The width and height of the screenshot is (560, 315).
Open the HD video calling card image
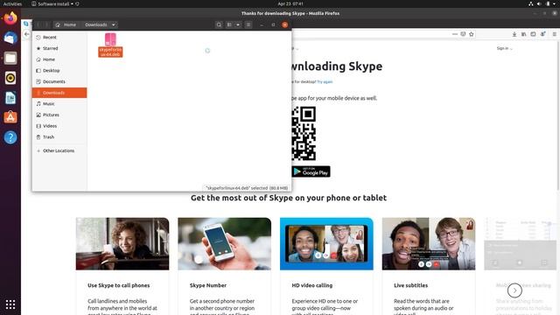coord(326,244)
